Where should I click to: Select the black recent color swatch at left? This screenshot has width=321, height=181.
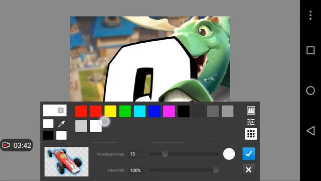(x=48, y=135)
